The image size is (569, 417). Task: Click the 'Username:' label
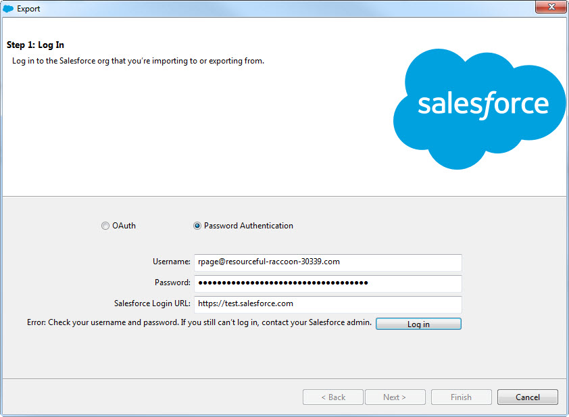tap(171, 262)
